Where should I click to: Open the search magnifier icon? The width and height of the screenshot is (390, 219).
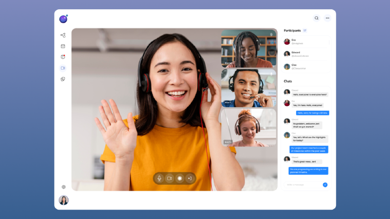316,18
